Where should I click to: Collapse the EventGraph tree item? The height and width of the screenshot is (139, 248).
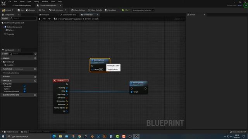[2, 62]
